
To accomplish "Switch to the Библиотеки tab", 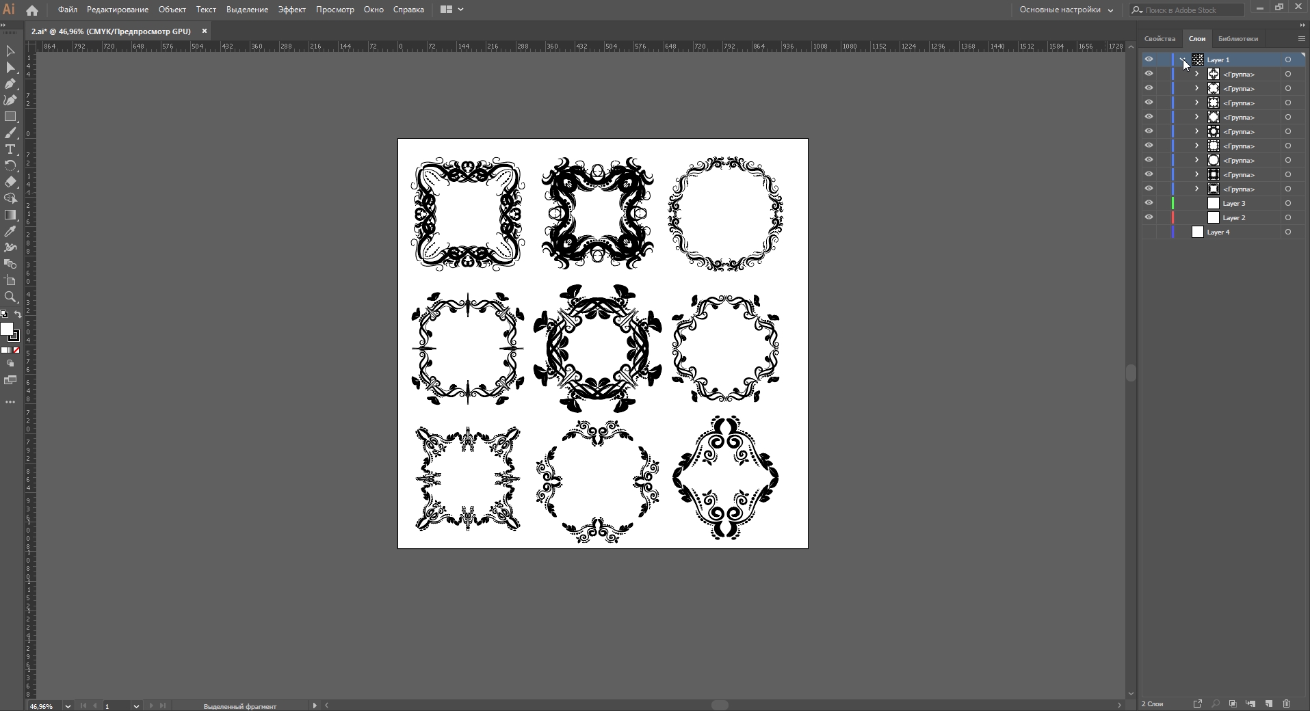I will coord(1237,38).
